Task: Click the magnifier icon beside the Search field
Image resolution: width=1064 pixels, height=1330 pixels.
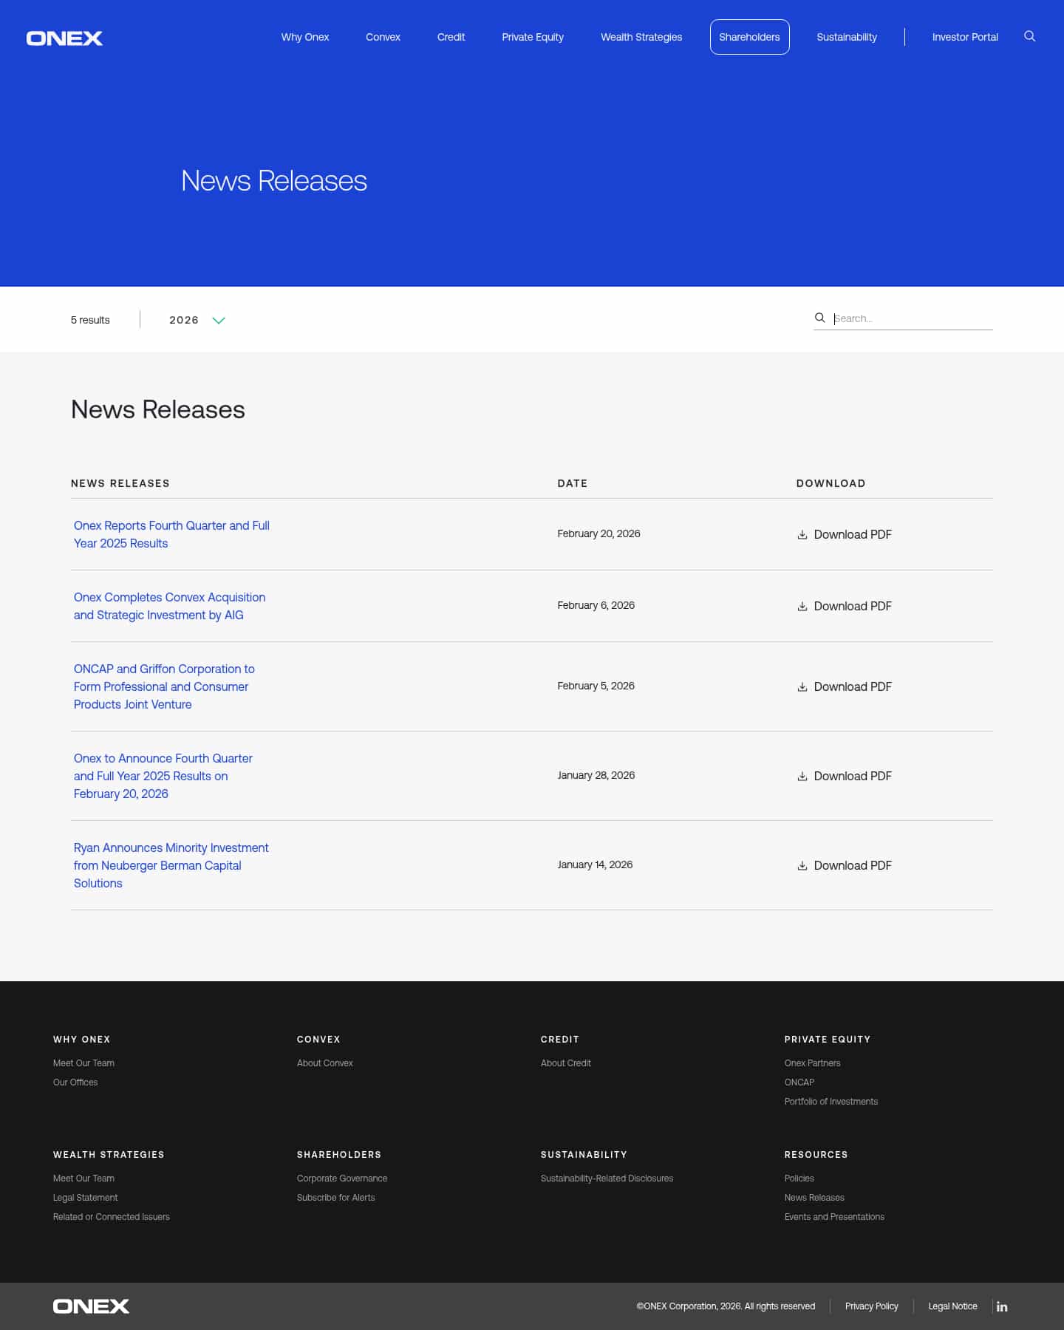Action: point(819,318)
